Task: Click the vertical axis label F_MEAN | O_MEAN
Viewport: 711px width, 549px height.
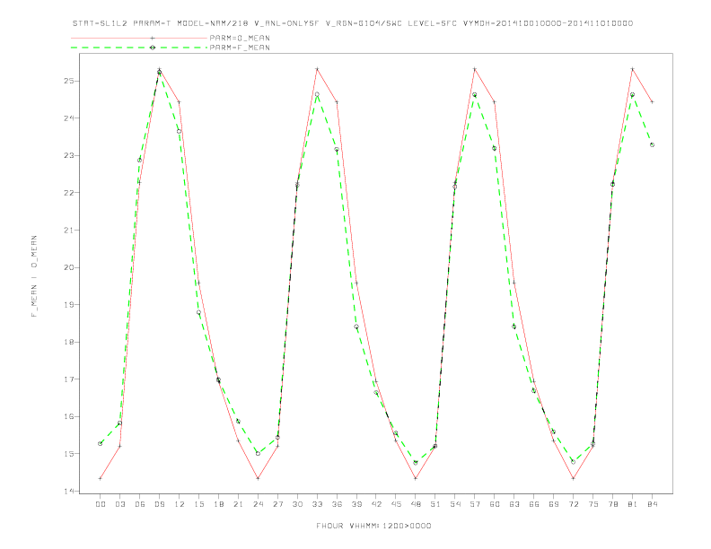Action: pos(34,276)
